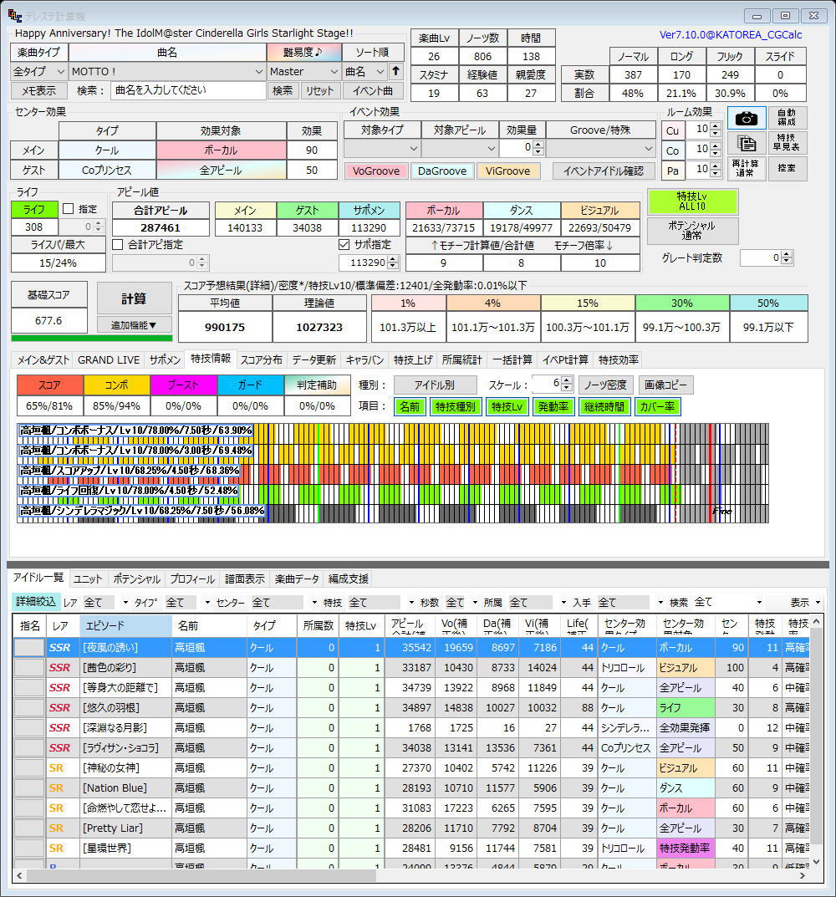Select the [茜色の彩り] idol row

coord(410,668)
